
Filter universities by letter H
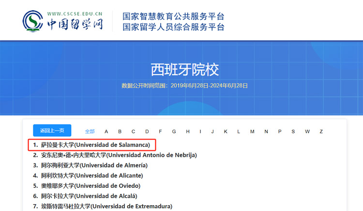pos(188,132)
